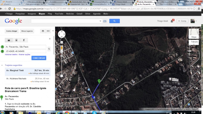Viewport: 203px width, 114px height.
Task: Open Chrome from the taskbar
Action: [x=67, y=113]
